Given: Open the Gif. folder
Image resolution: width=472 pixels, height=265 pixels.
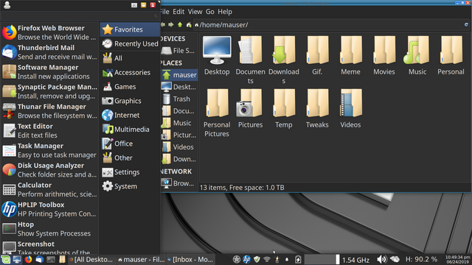Looking at the screenshot, I should coord(317,56).
